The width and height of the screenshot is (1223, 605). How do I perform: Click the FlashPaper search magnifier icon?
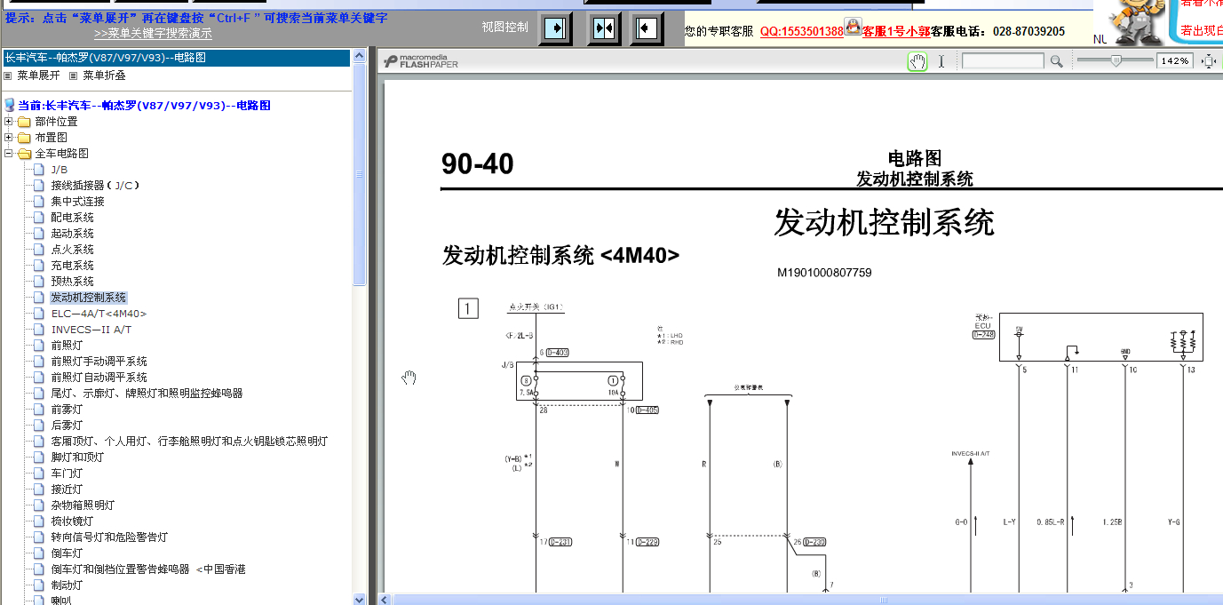point(1056,61)
